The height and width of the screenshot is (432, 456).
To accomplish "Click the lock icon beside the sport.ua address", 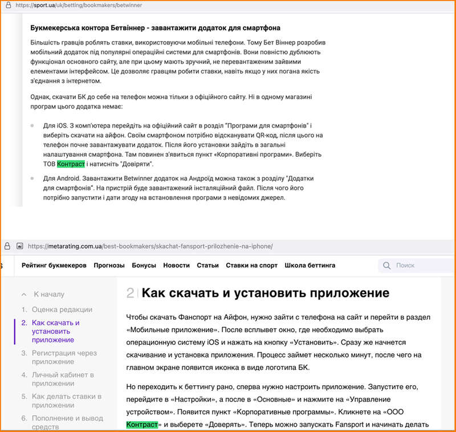I will (x=7, y=5).
